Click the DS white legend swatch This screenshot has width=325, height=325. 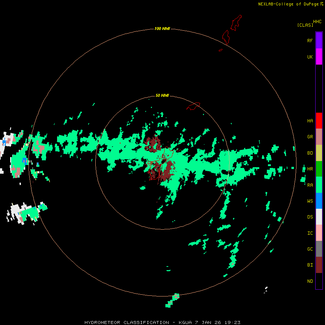pos(319,217)
